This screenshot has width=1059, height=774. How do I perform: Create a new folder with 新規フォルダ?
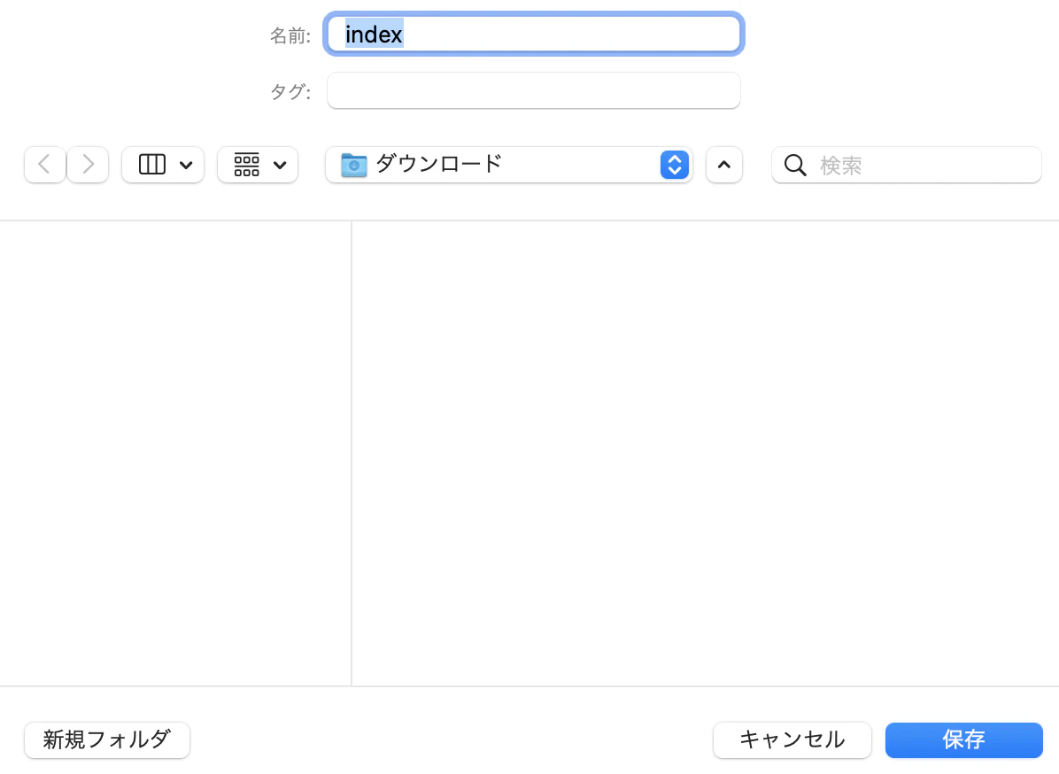pos(106,739)
